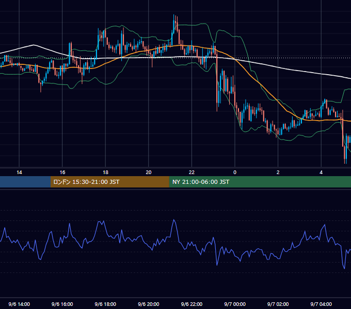Image resolution: width=351 pixels, height=309 pixels.
Task: Click the blue session band before ロンドン
Action: [x=25, y=182]
